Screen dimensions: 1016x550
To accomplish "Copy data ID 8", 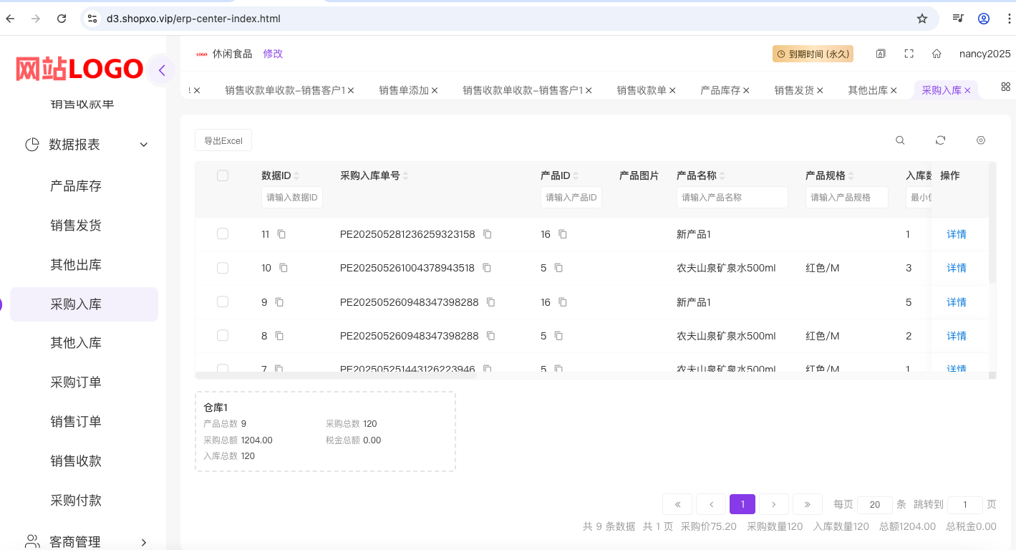I will coord(279,336).
